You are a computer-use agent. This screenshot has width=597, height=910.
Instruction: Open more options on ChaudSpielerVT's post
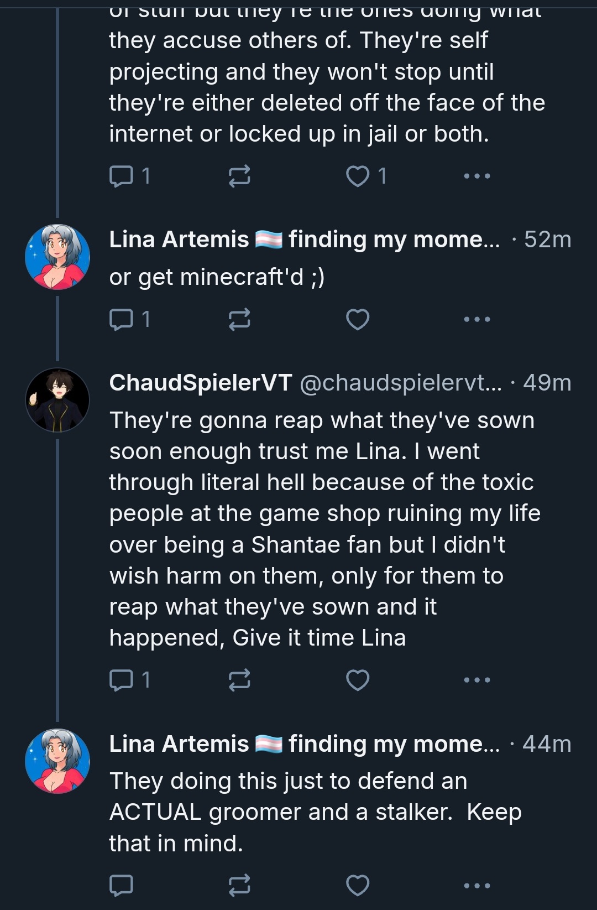point(476,680)
